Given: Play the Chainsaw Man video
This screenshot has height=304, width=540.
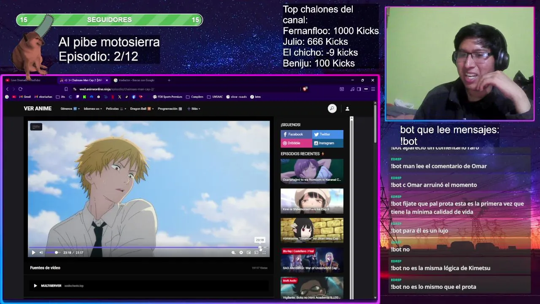Looking at the screenshot, I should 33,252.
